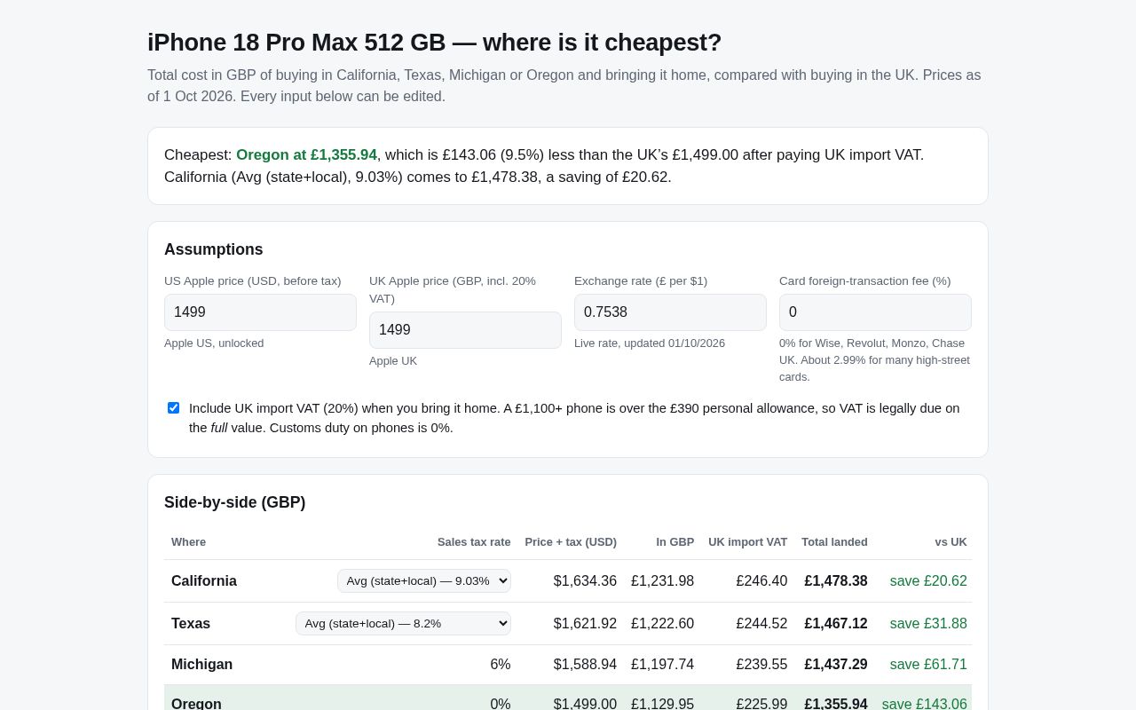
Task: Edit the exchange rate field
Action: [670, 312]
